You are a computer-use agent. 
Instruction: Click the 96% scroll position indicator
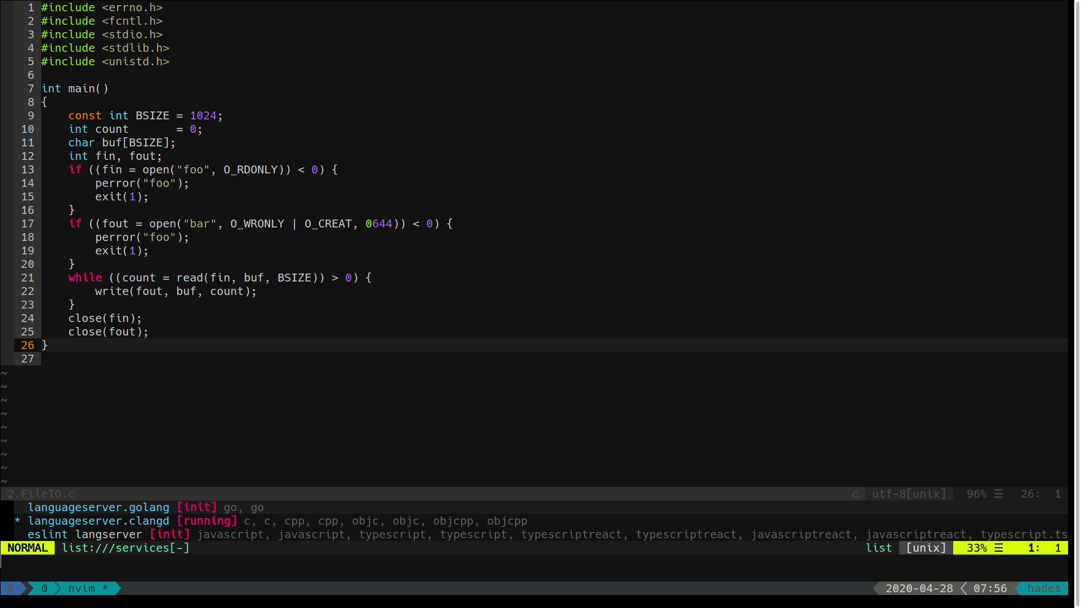(978, 494)
